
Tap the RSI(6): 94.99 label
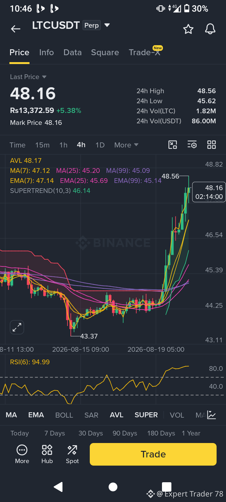pos(30,362)
